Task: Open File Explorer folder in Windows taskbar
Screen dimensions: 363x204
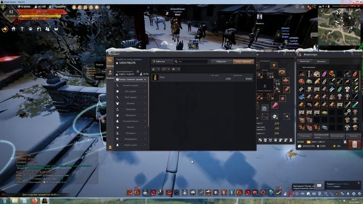Action: click(15, 201)
